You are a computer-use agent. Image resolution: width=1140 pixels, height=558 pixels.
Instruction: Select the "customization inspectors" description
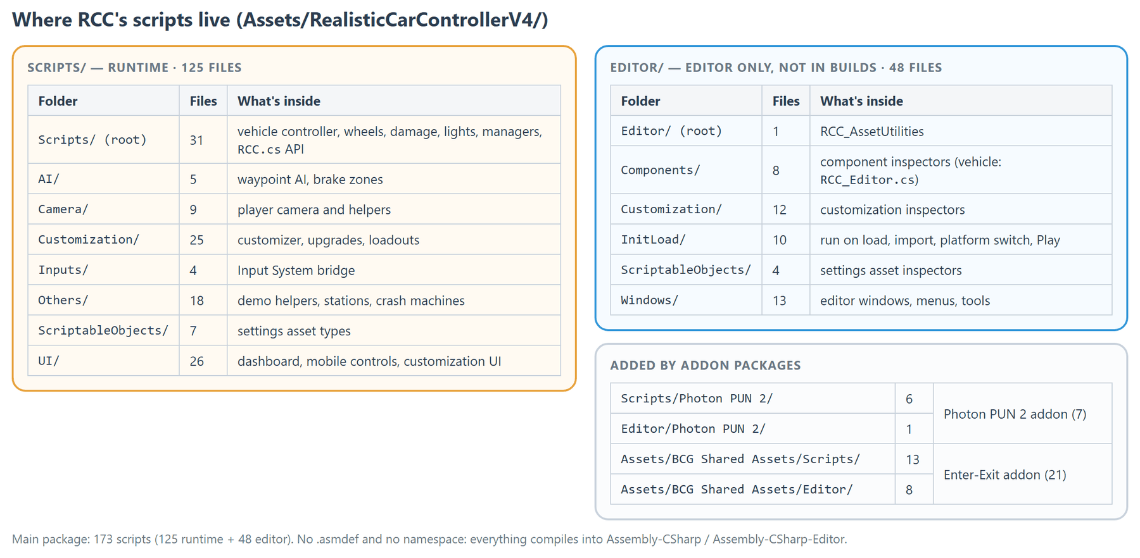(892, 209)
